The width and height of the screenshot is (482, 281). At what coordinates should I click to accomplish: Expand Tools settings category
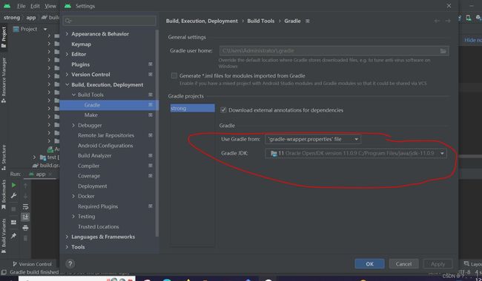(67, 247)
